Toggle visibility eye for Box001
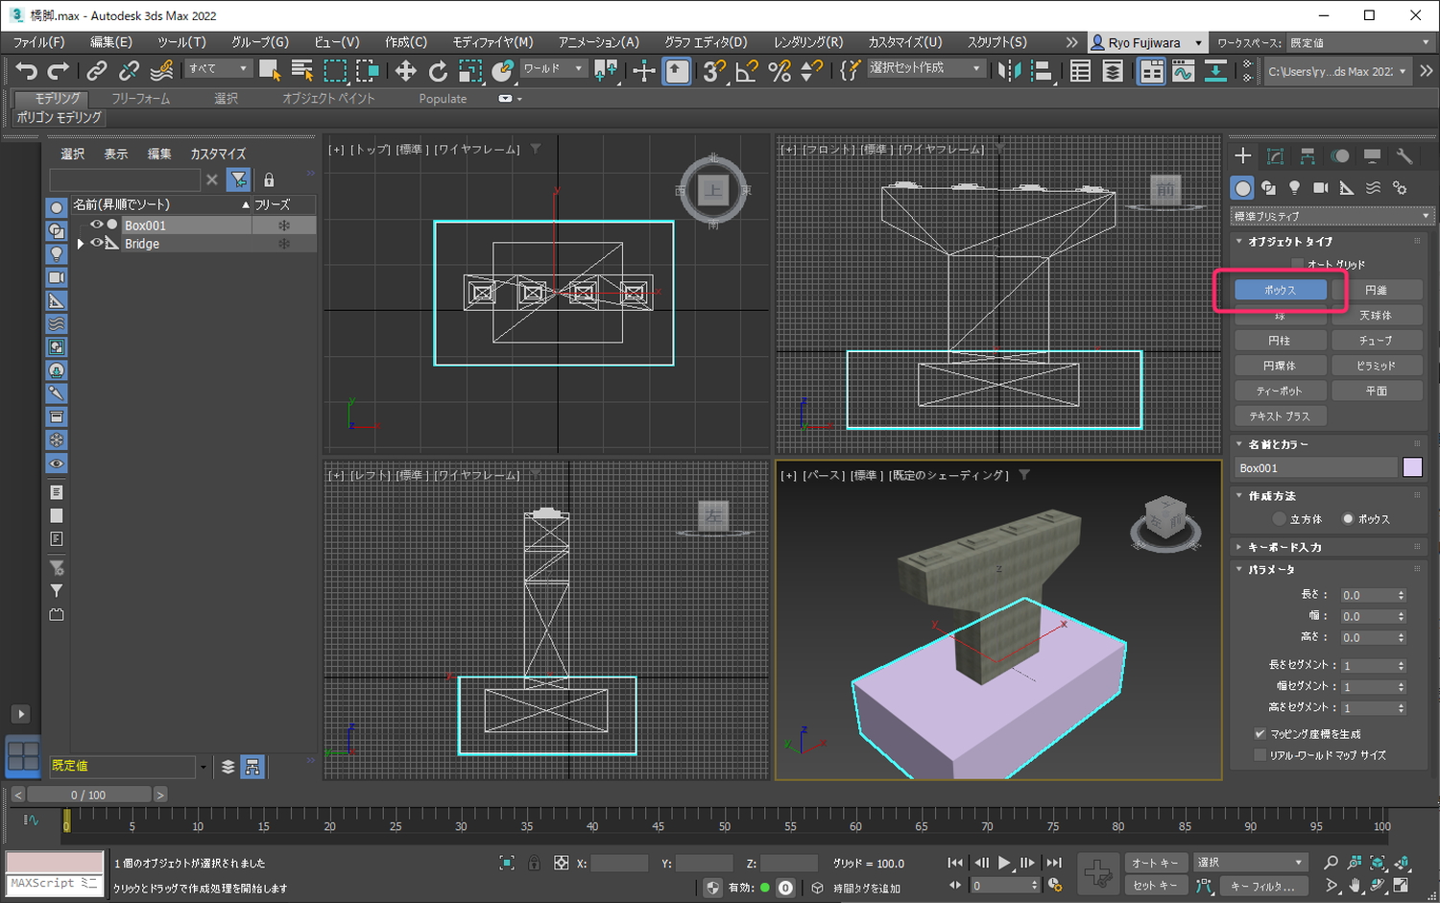 96,225
